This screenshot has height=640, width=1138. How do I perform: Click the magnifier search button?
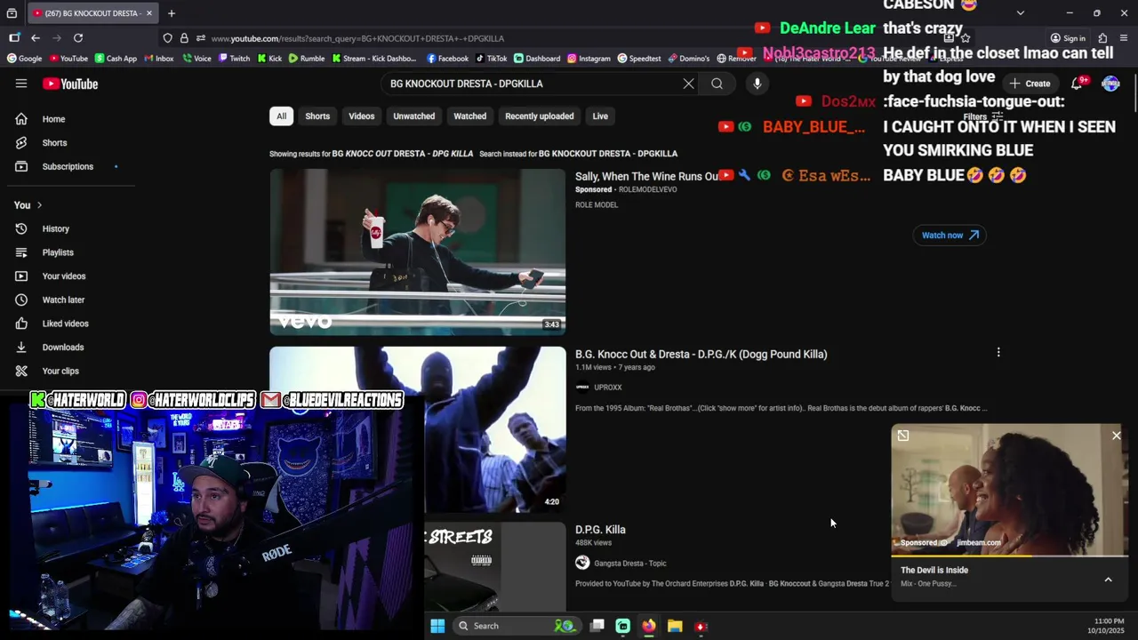[717, 84]
